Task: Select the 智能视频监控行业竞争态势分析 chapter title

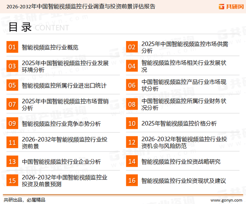Action: point(61,124)
